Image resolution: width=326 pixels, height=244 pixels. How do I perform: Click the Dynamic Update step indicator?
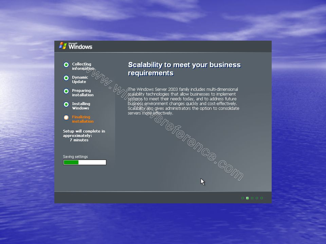66,78
